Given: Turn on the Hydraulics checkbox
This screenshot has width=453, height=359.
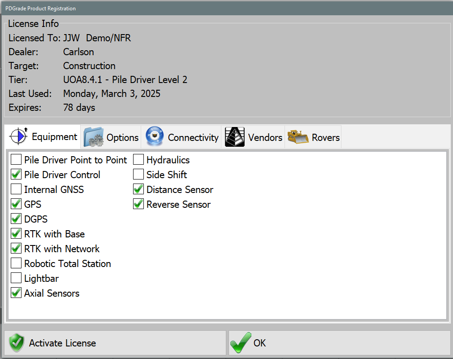Looking at the screenshot, I should pyautogui.click(x=139, y=160).
